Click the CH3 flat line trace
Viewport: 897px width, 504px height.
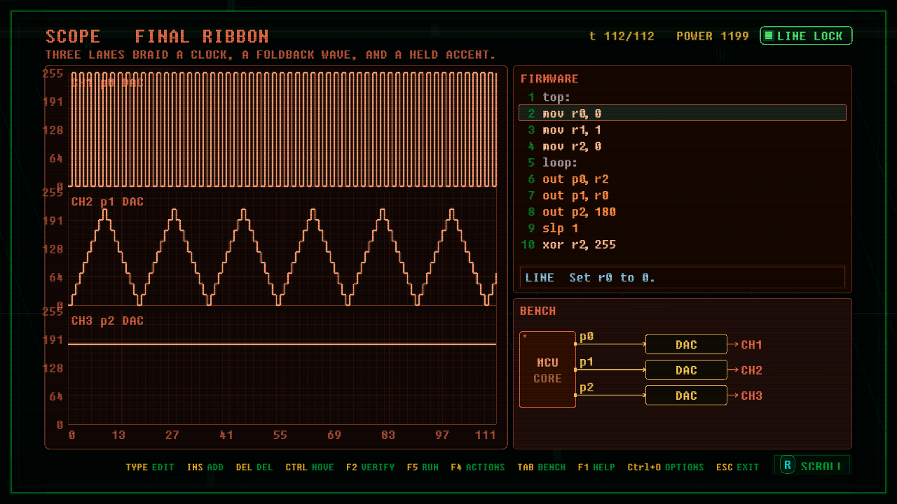point(282,344)
